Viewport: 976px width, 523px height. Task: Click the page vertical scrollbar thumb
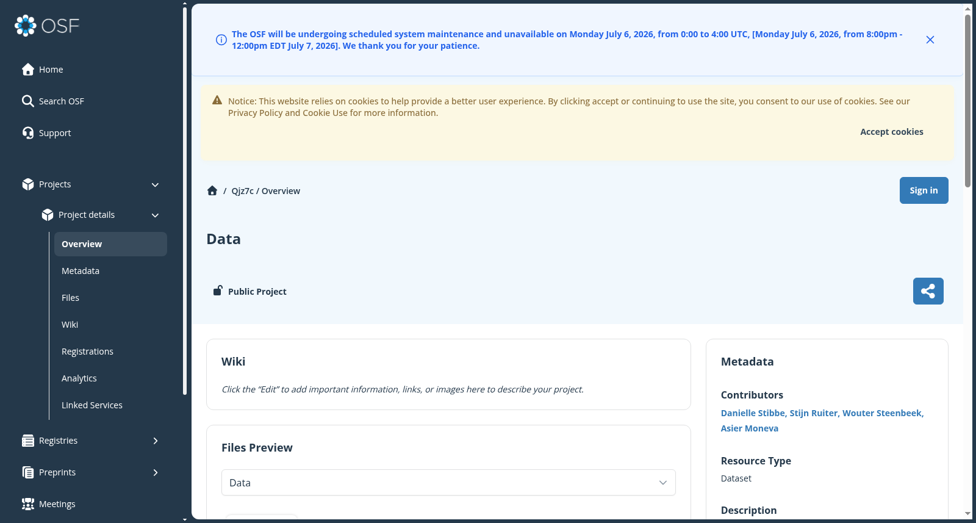click(x=968, y=101)
